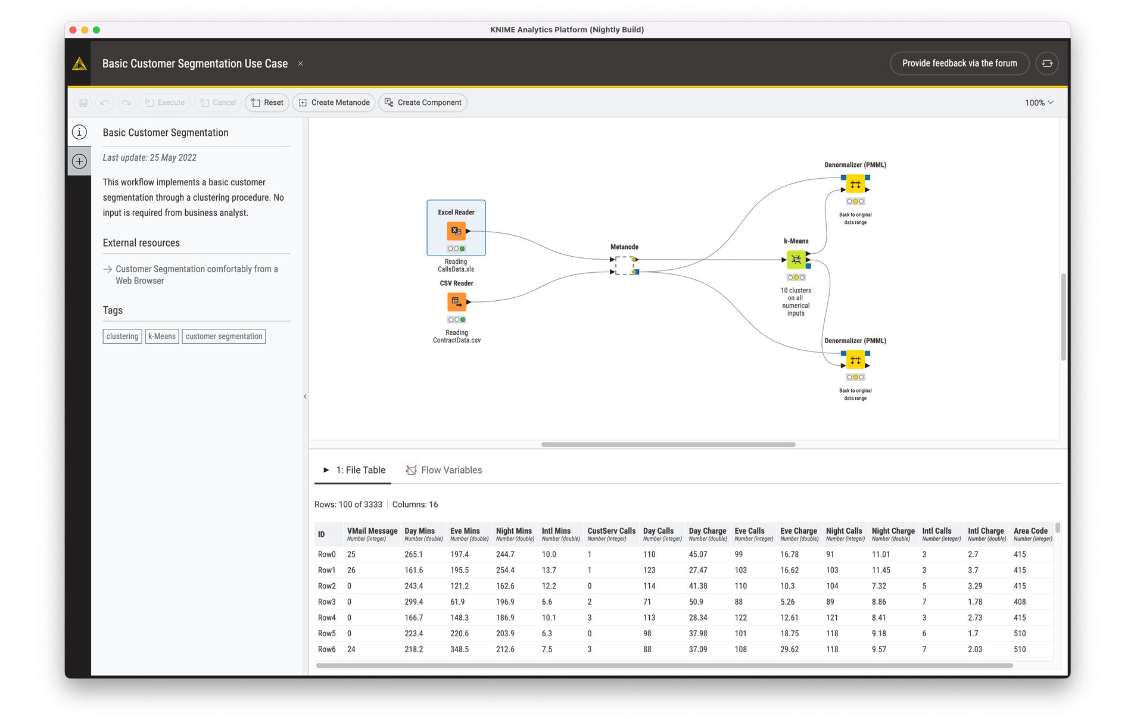Viewport: 1134px width, 719px height.
Task: Open the workflow info panel via the i icon
Action: [x=79, y=132]
